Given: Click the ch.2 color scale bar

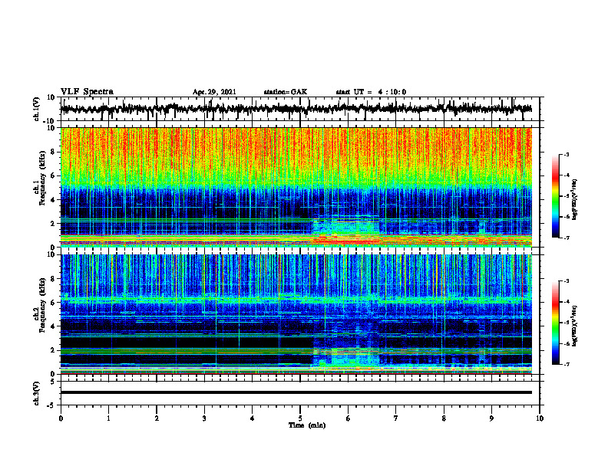Looking at the screenshot, I should [556, 323].
